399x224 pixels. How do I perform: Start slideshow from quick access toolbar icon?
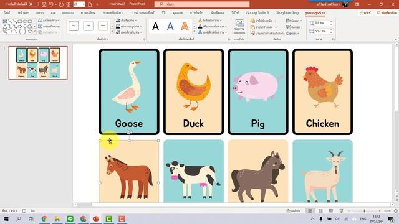(69, 4)
